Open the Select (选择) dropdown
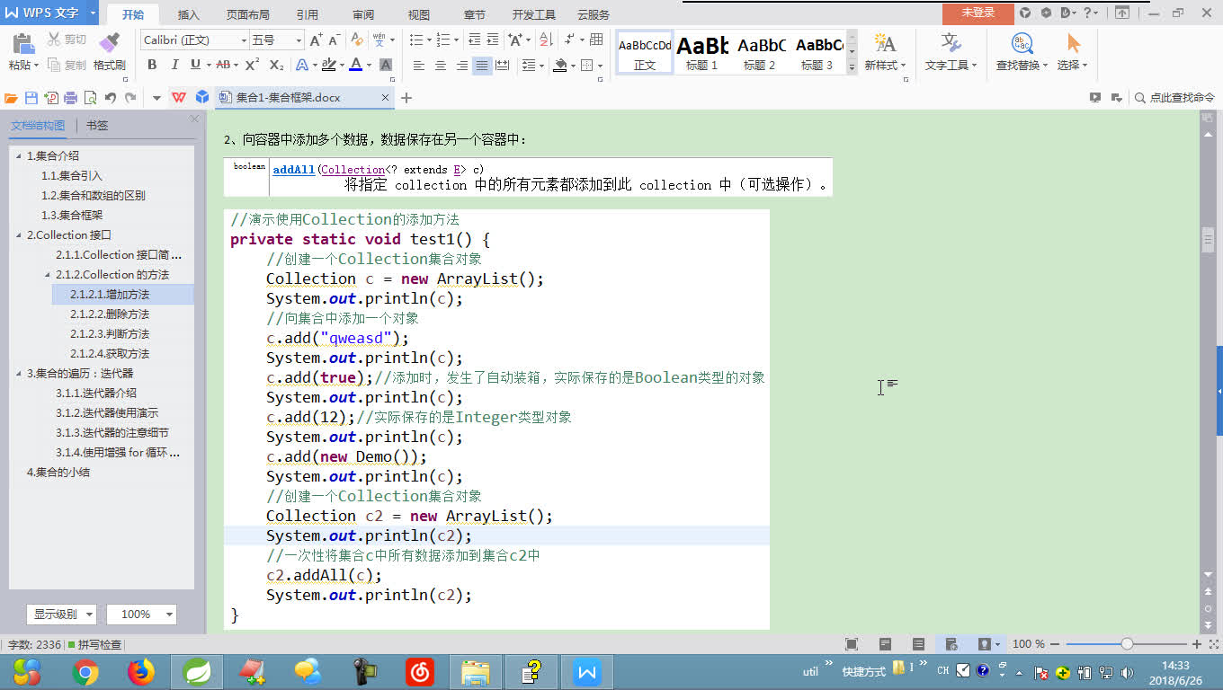The height and width of the screenshot is (690, 1223). click(1072, 65)
